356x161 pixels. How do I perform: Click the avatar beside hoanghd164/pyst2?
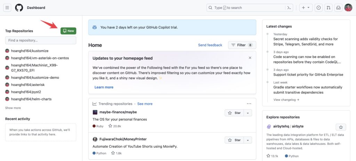7,92
